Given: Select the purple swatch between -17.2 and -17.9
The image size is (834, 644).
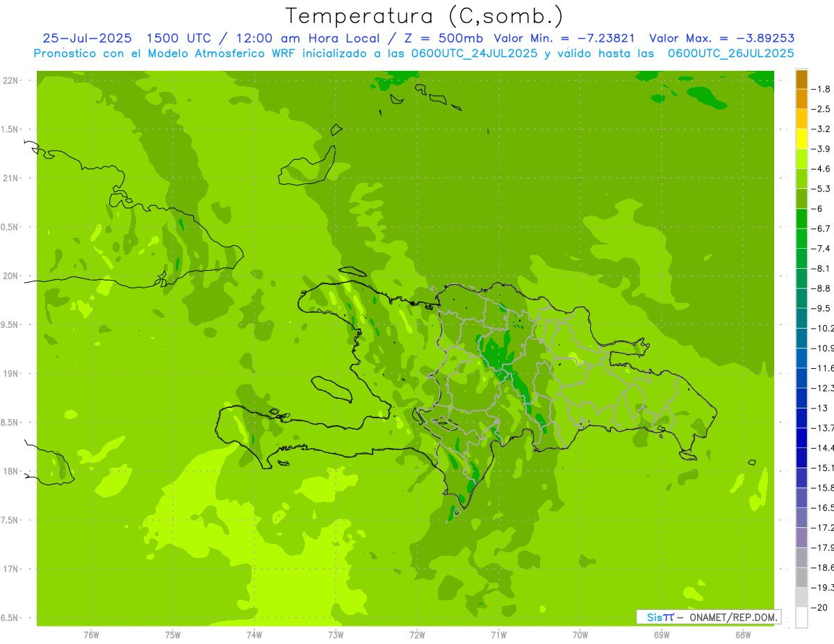Looking at the screenshot, I should pos(801,538).
